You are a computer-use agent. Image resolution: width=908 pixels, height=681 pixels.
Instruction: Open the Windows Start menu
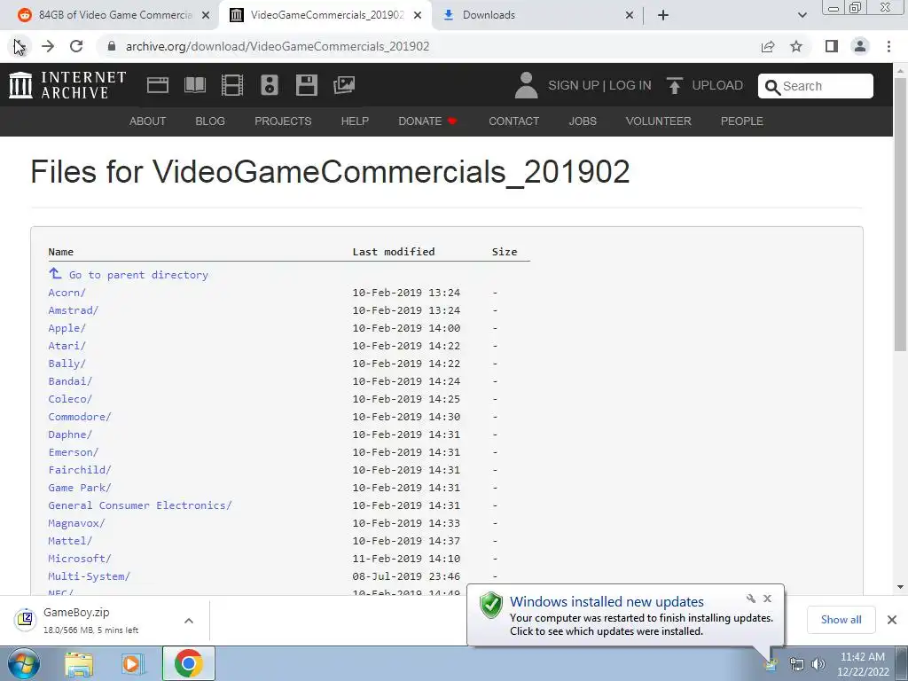coord(24,663)
